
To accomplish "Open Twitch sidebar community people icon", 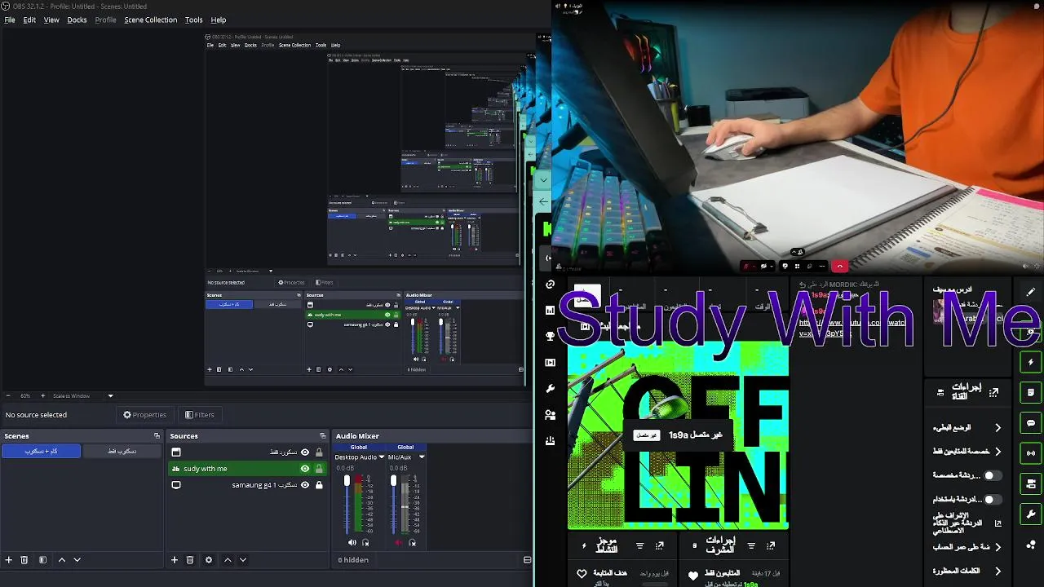I will [551, 415].
